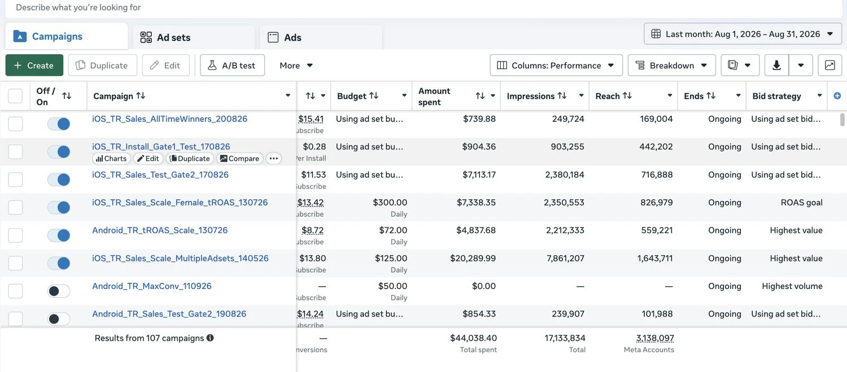Click the $44,038.40 total spent value
847x372 pixels.
(x=473, y=338)
